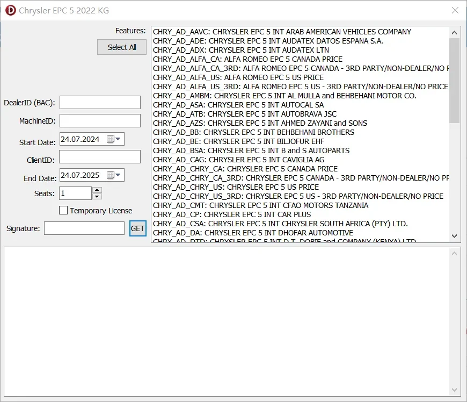The height and width of the screenshot is (402, 467).
Task: Click the features list scroll-up arrow
Action: (455, 32)
